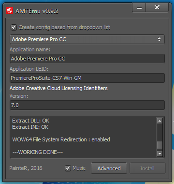Click the WORKING DONE log line
Viewport: 174px width, 184px height.
click(x=38, y=152)
